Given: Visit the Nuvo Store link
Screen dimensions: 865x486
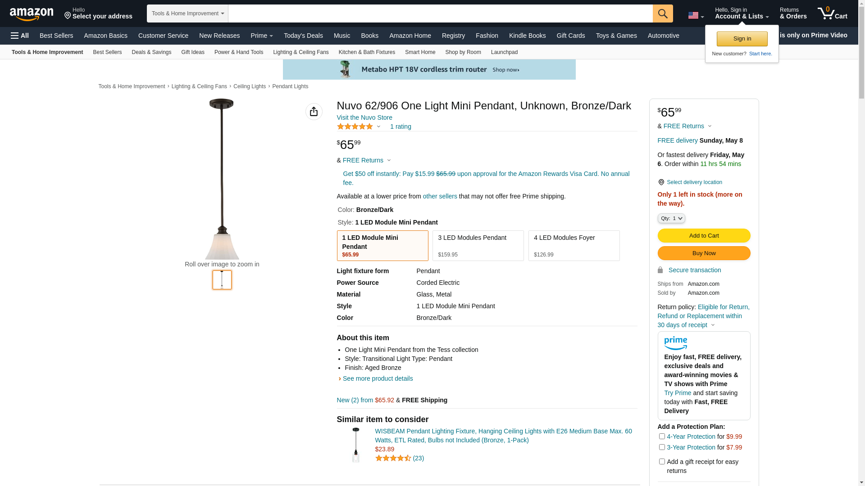Looking at the screenshot, I should tap(364, 117).
